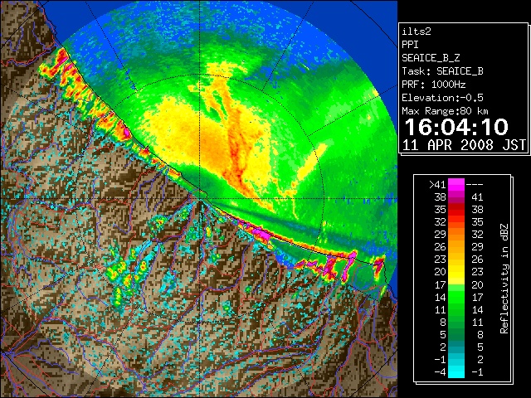
Task: Click the 'ilts2' radar name label
Action: [x=417, y=32]
